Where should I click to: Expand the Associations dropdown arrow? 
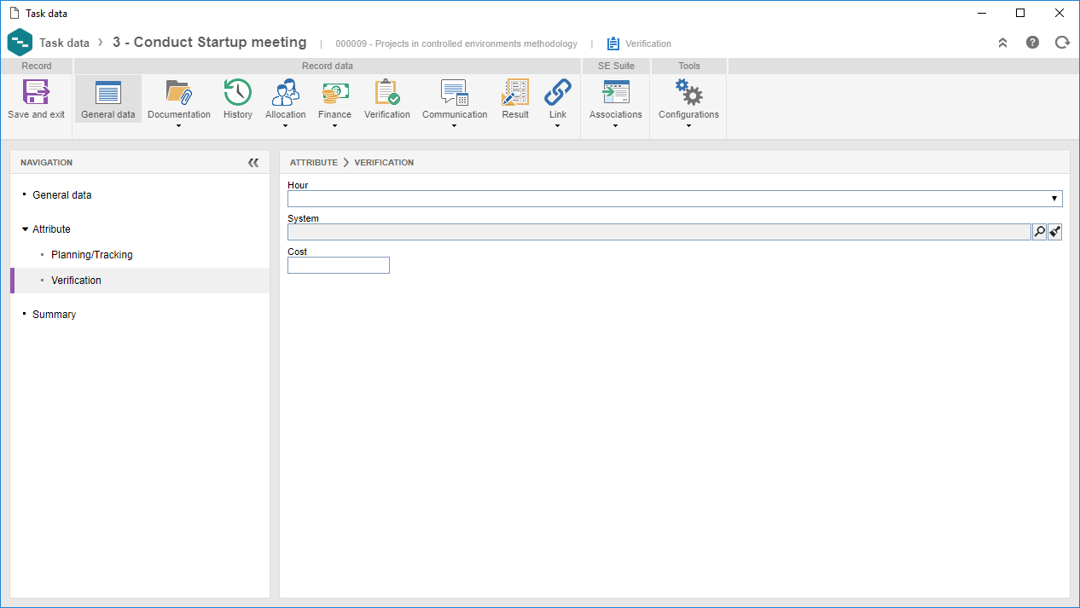616,126
